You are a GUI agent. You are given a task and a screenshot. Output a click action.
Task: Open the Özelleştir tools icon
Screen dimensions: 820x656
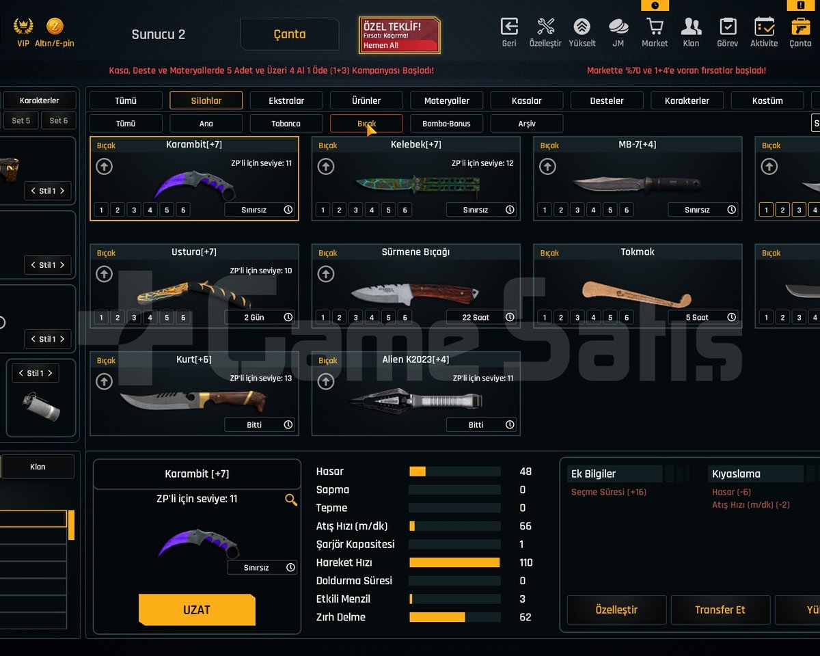pyautogui.click(x=545, y=27)
